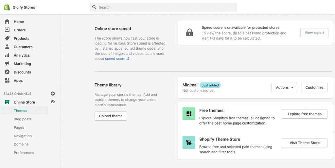Click the Theme library heading
This screenshot has height=168, width=335.
pyautogui.click(x=108, y=85)
